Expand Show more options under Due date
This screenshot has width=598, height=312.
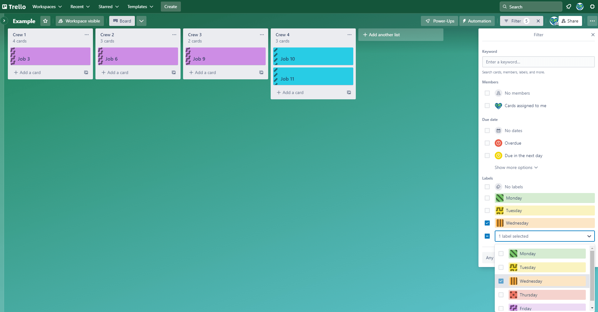516,167
